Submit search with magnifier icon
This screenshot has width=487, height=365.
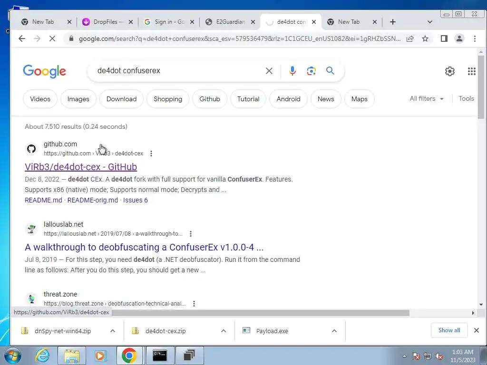click(330, 71)
